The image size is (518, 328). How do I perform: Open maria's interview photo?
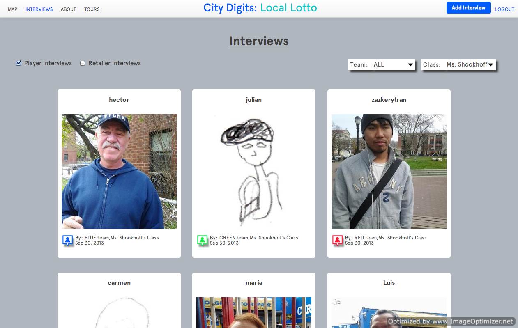[x=254, y=312]
